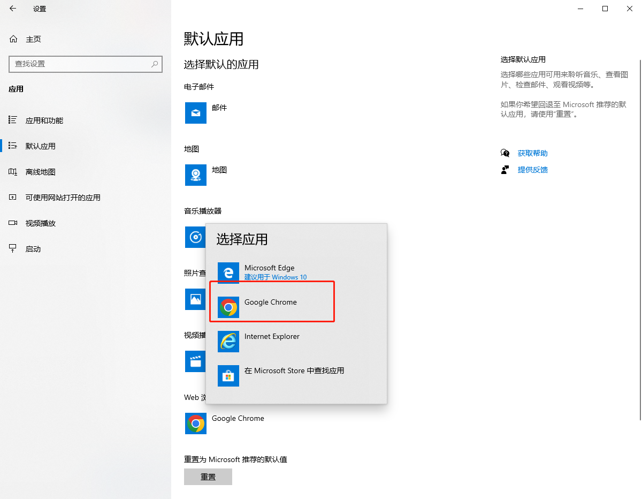The width and height of the screenshot is (642, 499).
Task: Select Internet Explorer icon in popup
Action: pyautogui.click(x=228, y=341)
